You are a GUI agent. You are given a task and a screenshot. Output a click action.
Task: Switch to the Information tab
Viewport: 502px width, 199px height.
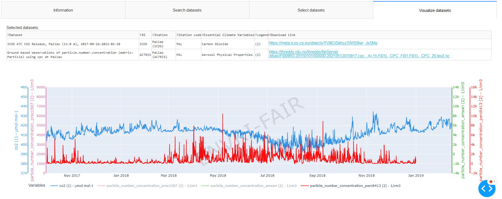click(x=63, y=10)
